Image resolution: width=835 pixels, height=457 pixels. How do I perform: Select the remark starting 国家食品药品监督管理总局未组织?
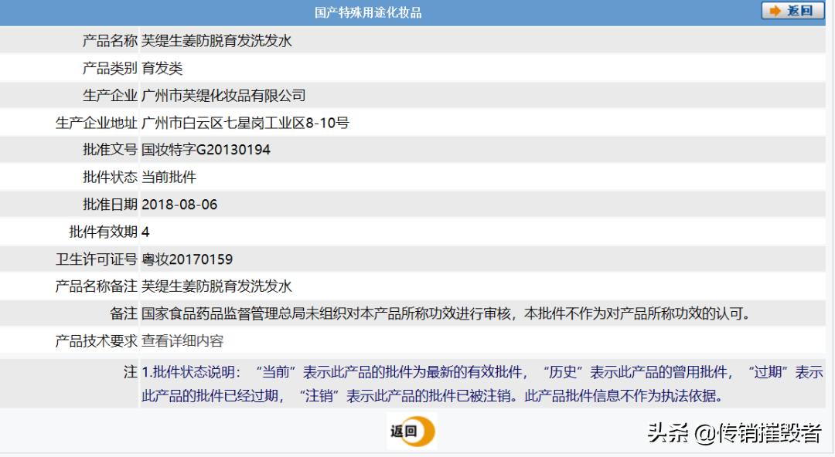447,314
